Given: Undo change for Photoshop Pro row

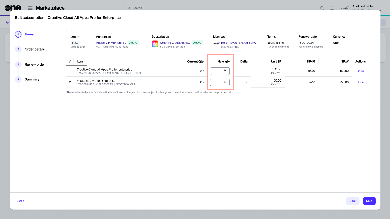Looking at the screenshot, I should click(360, 82).
